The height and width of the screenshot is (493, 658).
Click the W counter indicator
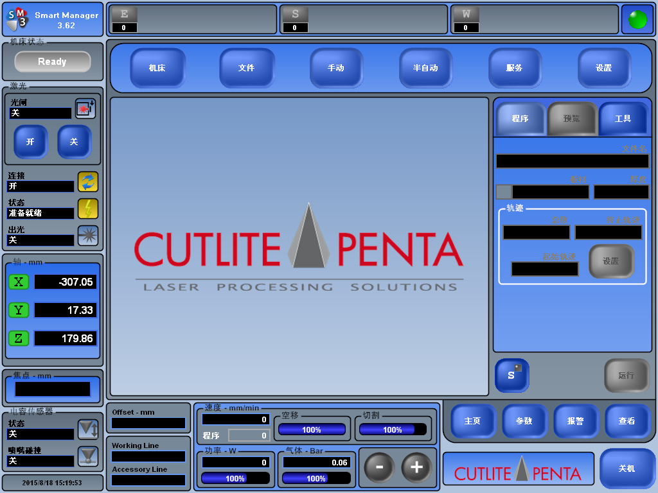465,20
